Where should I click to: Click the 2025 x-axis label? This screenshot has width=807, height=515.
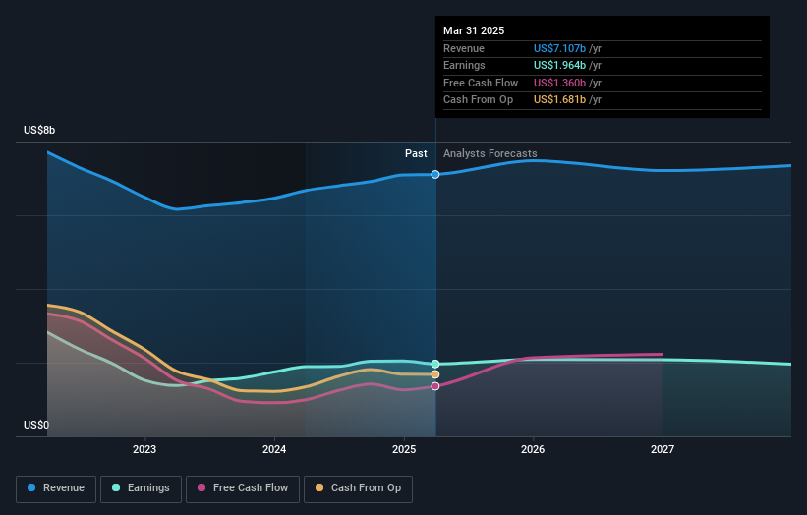404,450
